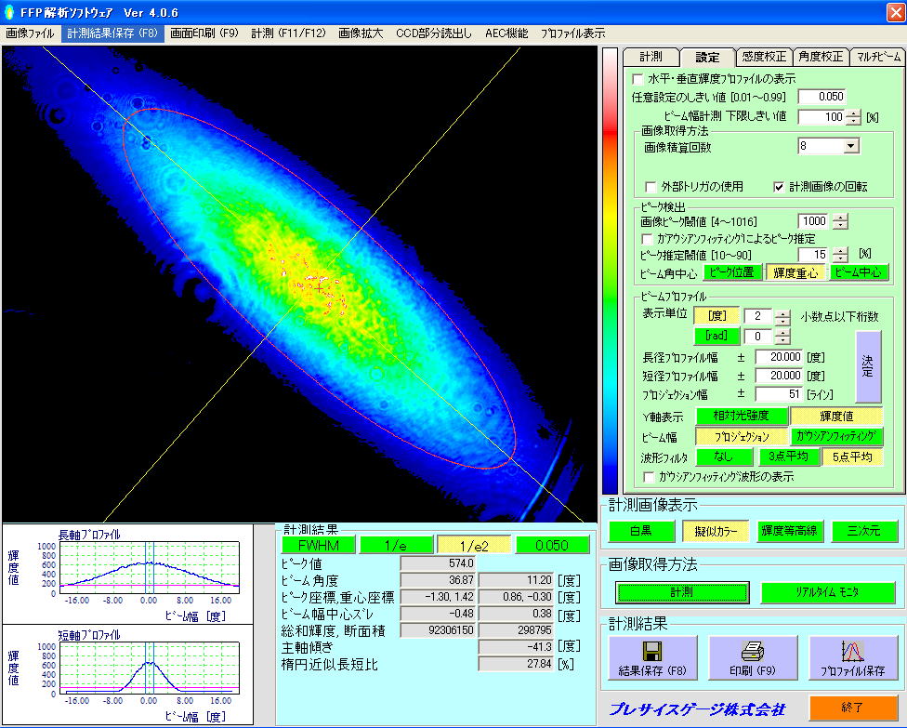Click the 結果保存 (F8) floppy disk button

tap(651, 658)
